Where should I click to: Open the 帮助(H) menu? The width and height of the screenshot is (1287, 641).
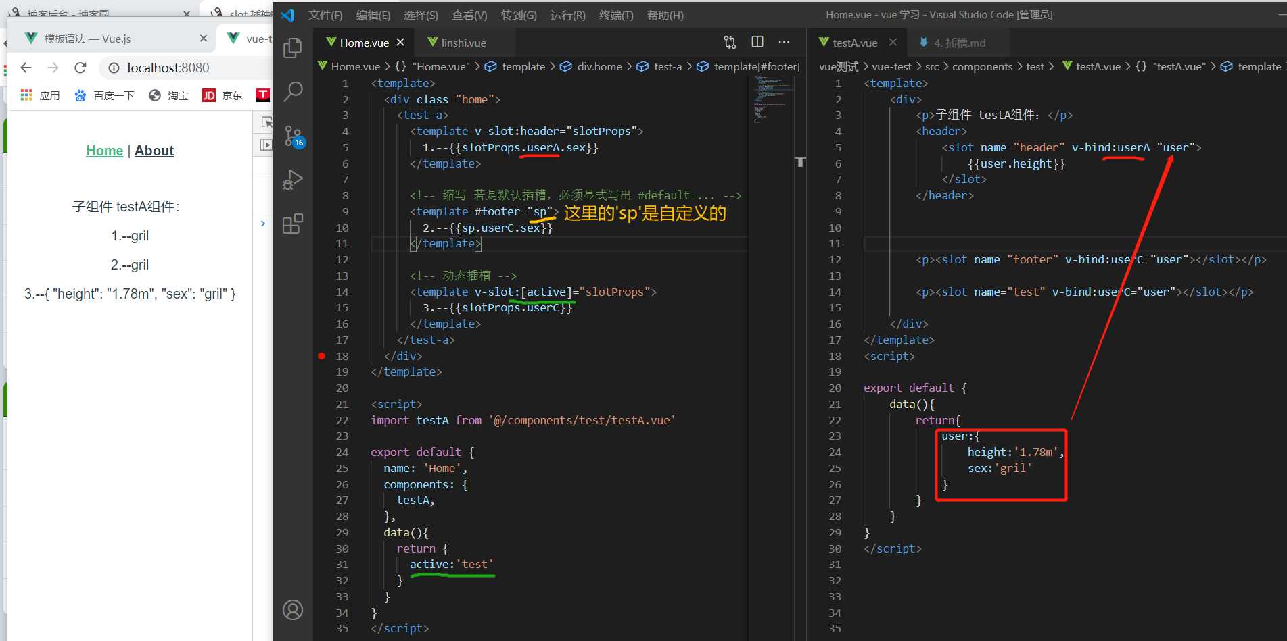[x=665, y=15]
